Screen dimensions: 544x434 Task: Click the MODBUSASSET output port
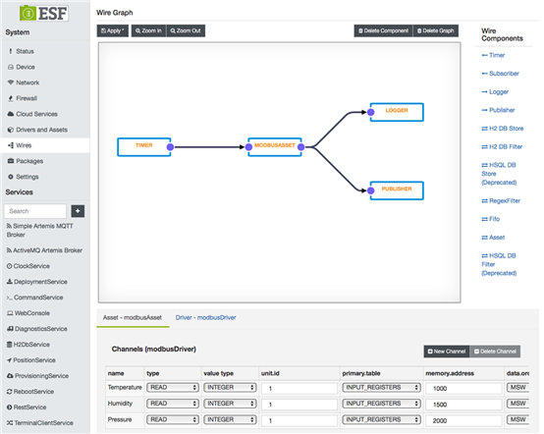tap(301, 147)
